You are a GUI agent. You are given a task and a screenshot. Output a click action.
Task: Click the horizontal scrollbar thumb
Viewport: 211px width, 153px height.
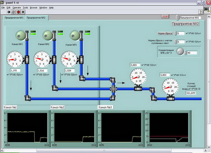[x=104, y=150]
